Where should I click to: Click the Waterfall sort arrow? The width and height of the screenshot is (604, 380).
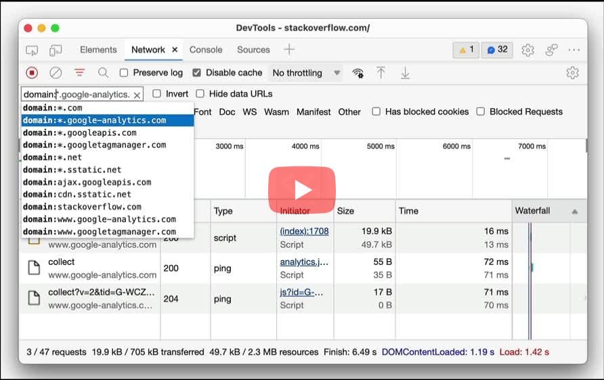[x=575, y=211]
